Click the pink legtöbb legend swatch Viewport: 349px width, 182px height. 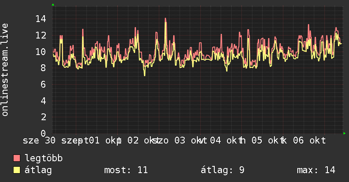17,158
